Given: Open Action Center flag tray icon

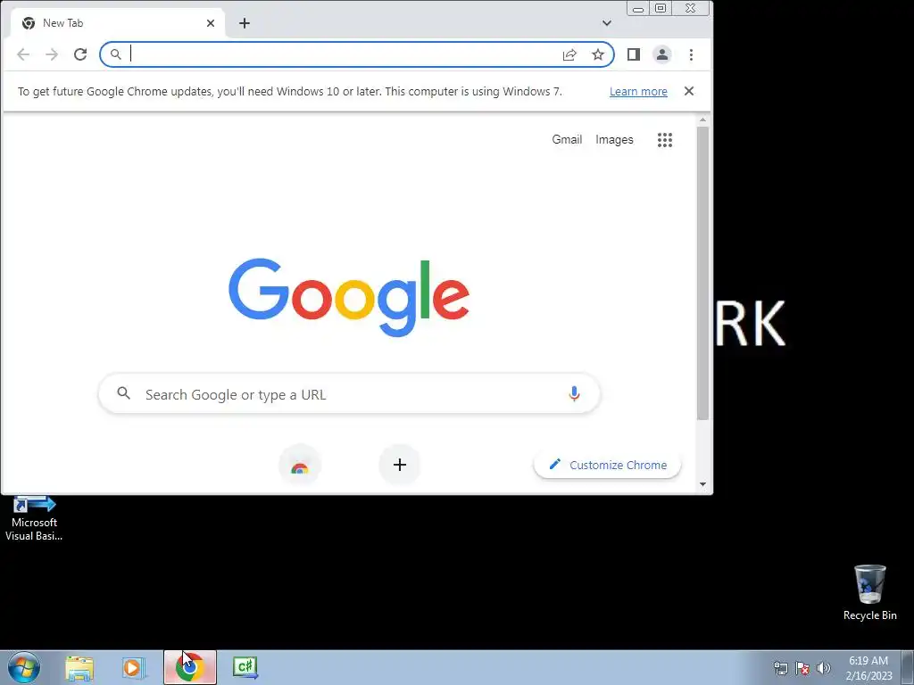Looking at the screenshot, I should coord(802,668).
